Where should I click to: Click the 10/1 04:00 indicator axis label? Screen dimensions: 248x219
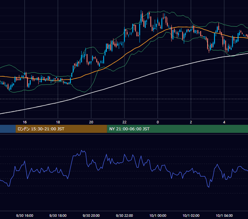pos(224,215)
